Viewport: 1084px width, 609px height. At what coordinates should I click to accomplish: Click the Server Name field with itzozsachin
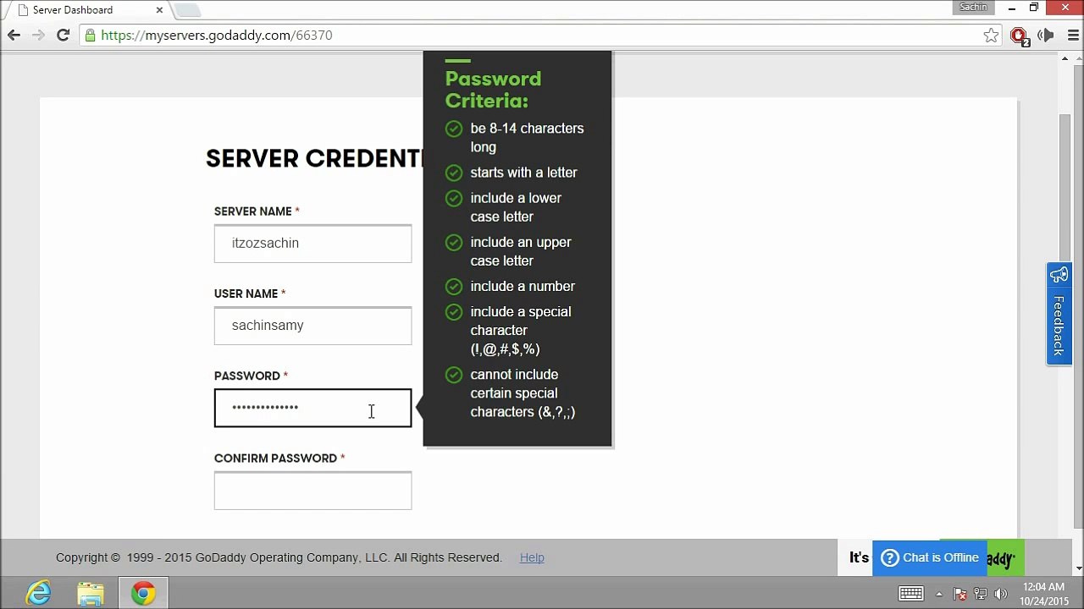click(312, 244)
